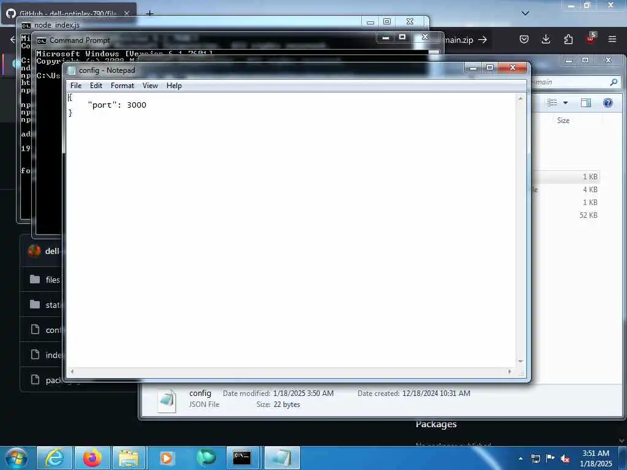Click the dell repository avatar on GitHub

click(34, 251)
